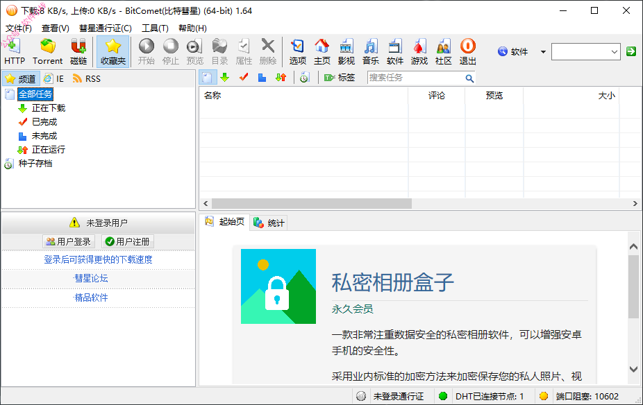The height and width of the screenshot is (405, 643).
Task: Sort by the 评论 column header
Action: point(436,96)
